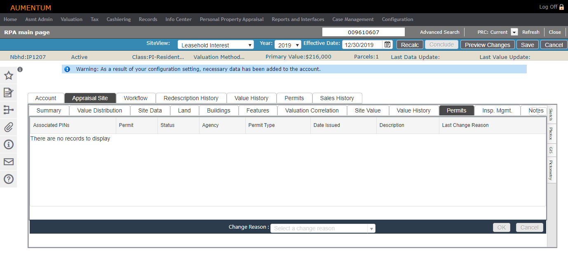Click the workflow hierarchy icon in sidebar
Viewport: 568px width, 253px height.
[8, 110]
